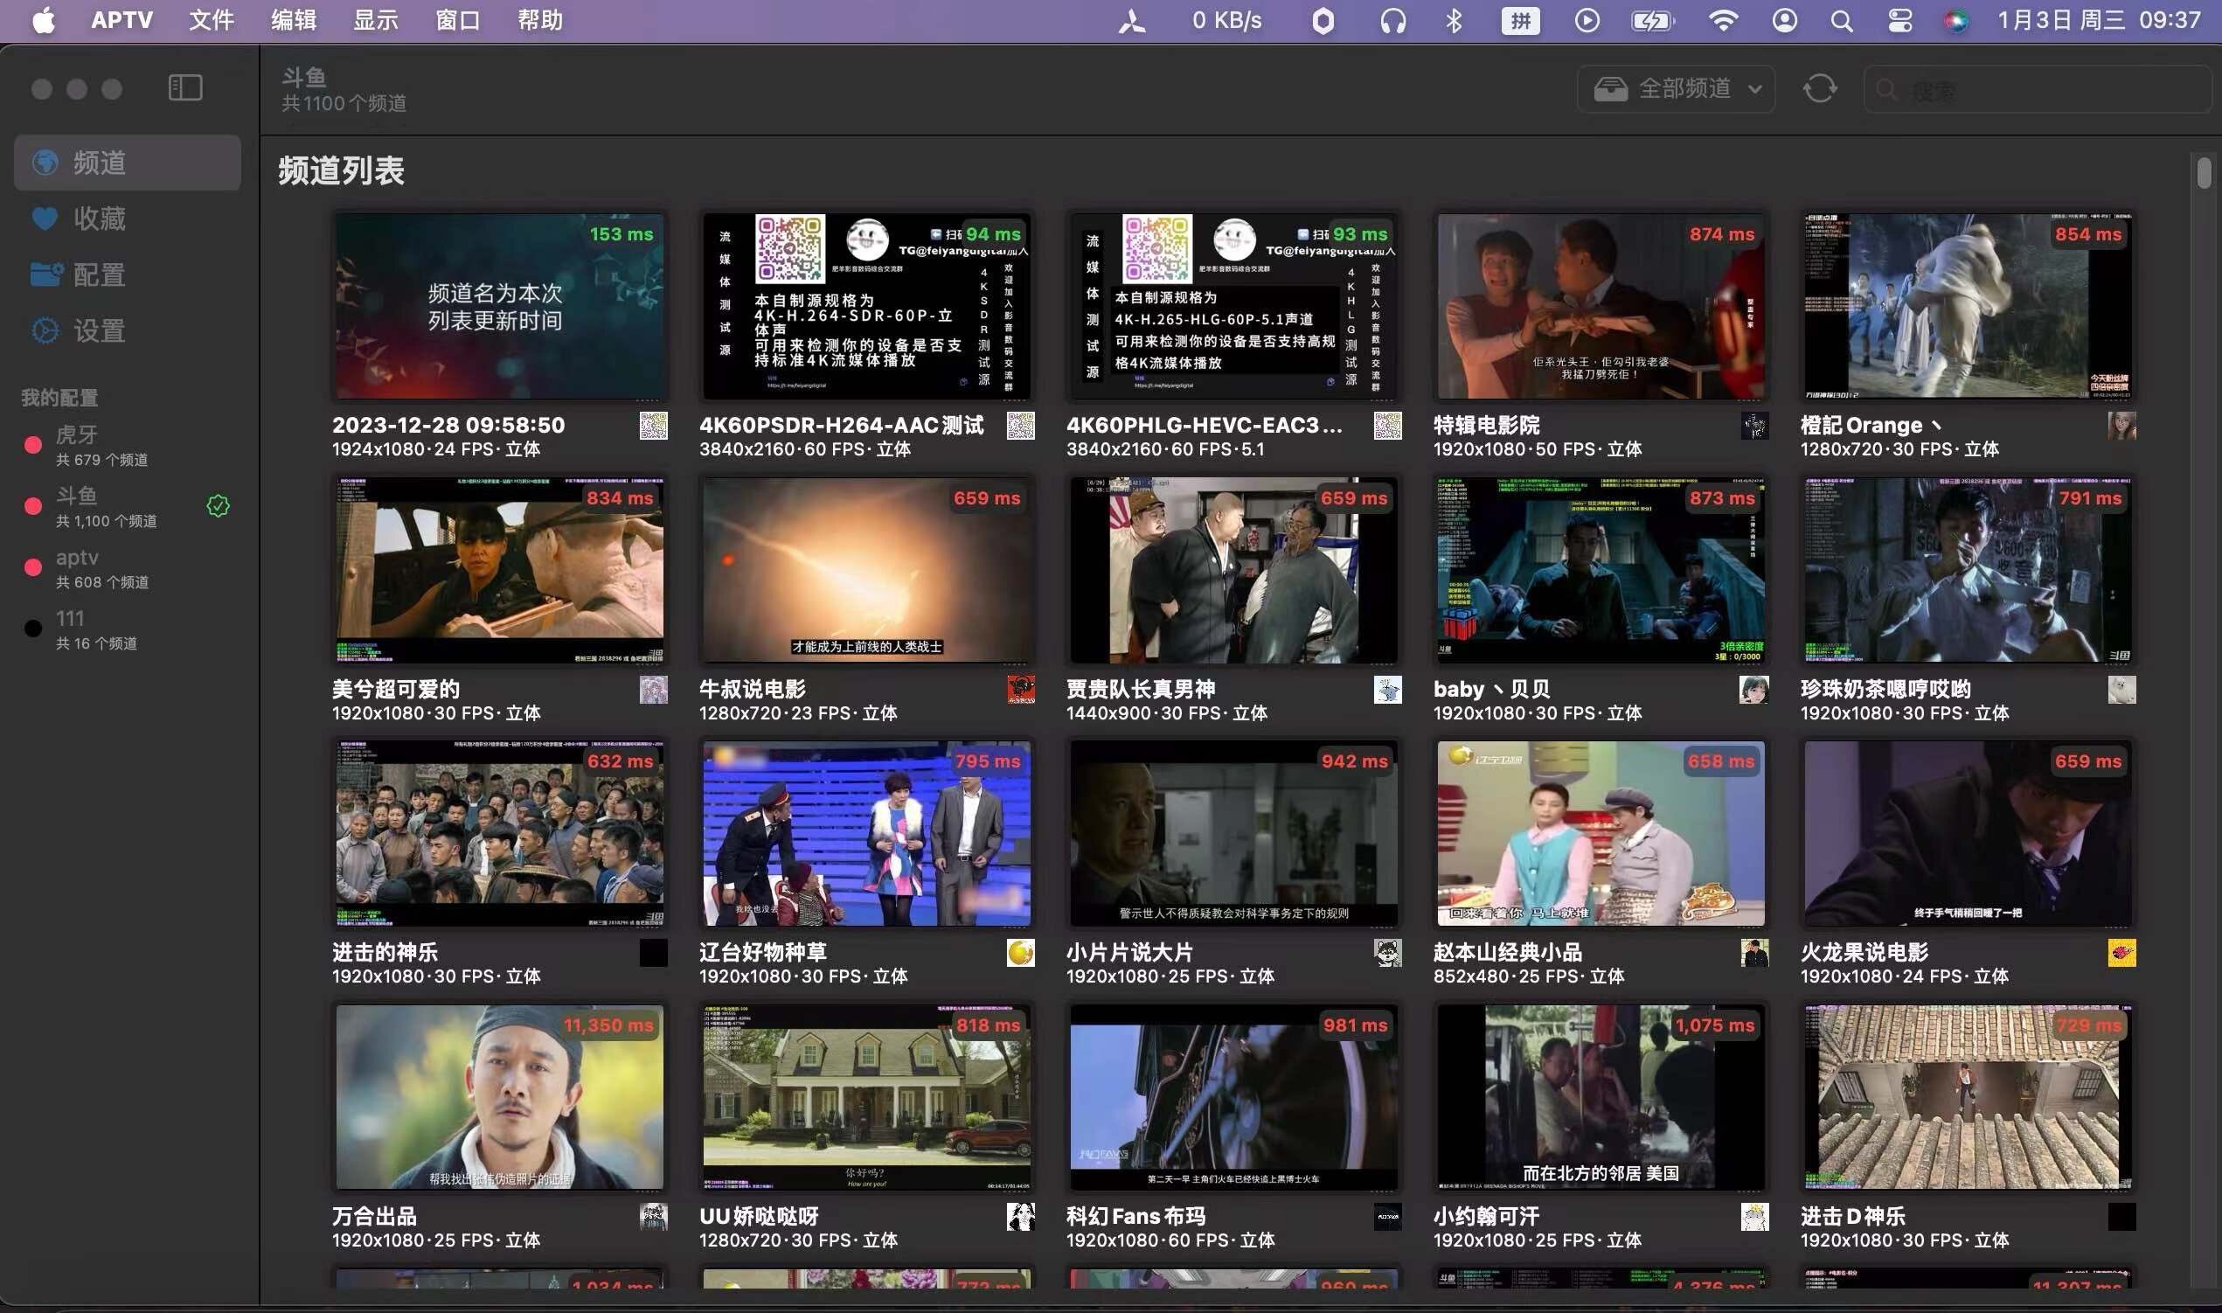Viewport: 2222px width, 1313px height.
Task: Open the Apple menu
Action: click(44, 20)
